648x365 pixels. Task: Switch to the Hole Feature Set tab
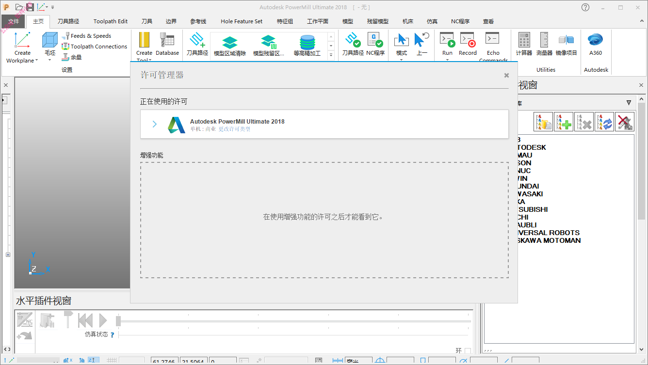coord(242,21)
